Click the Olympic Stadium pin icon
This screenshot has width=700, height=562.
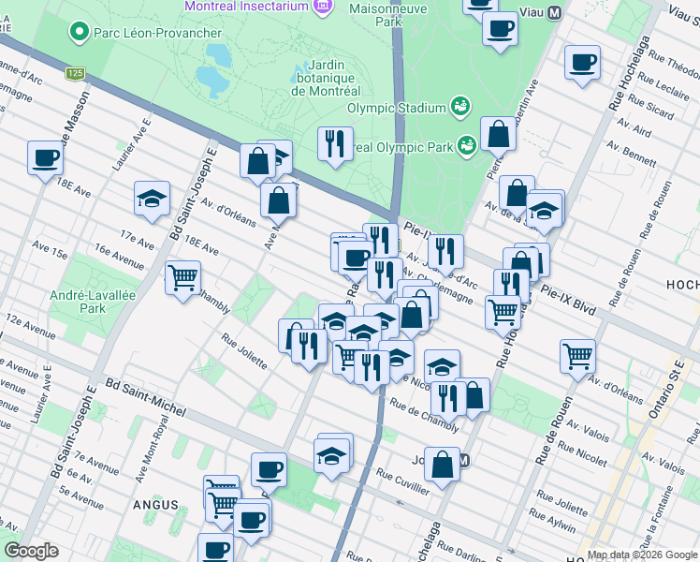pyautogui.click(x=460, y=108)
